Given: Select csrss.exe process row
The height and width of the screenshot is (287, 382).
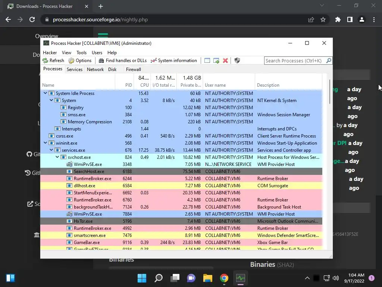Looking at the screenshot, I should (181, 136).
